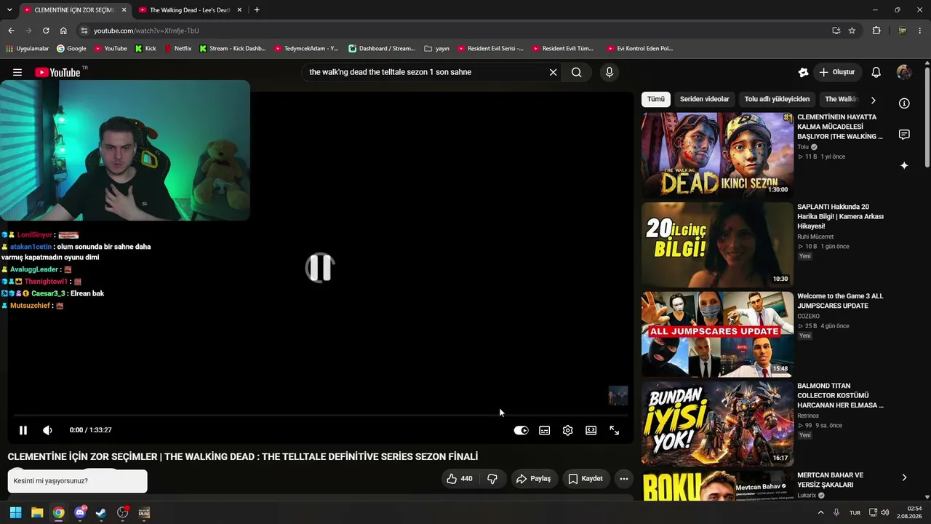Screen dimensions: 931x524
Task: Go back to the previous page
Action: [11, 31]
